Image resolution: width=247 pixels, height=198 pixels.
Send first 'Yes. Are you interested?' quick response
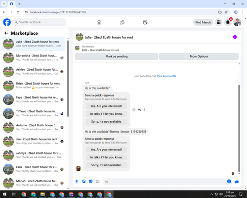pos(106,106)
